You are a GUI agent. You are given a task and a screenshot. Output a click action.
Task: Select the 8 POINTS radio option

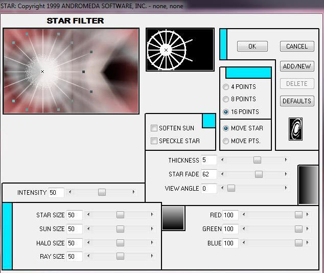point(226,99)
